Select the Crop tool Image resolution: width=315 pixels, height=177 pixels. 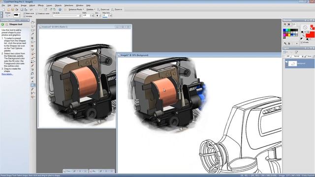[32, 38]
